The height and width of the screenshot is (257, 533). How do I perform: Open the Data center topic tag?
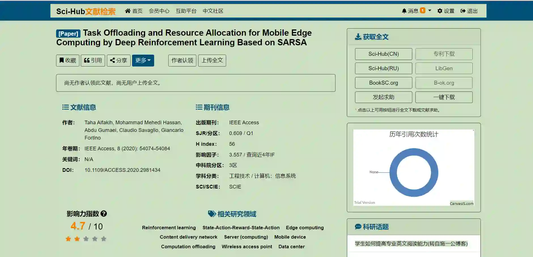(292, 247)
